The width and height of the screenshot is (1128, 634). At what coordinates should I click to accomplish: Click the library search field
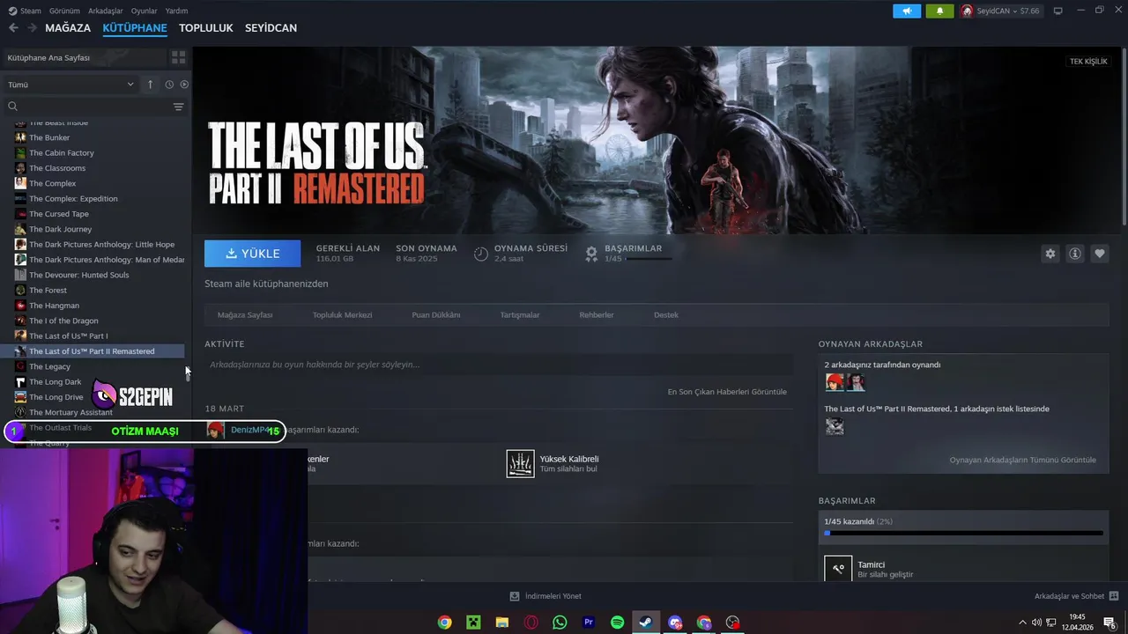point(88,107)
